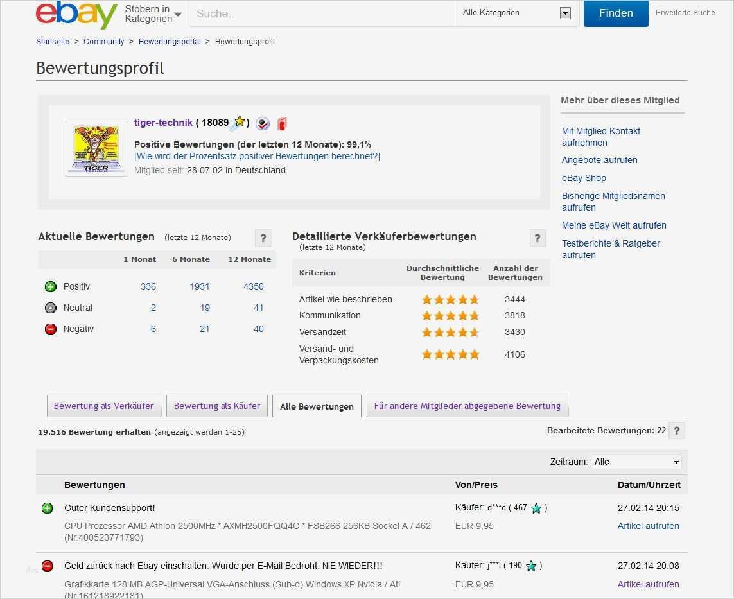Click the 3444 rating count value

click(x=514, y=299)
